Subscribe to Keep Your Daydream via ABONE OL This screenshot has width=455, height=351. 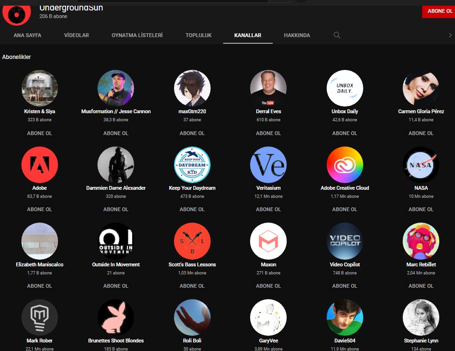pos(192,209)
